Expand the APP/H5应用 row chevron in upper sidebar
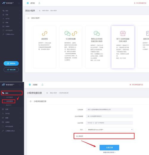Screen dimensions: 149x155 [x=19, y=30]
